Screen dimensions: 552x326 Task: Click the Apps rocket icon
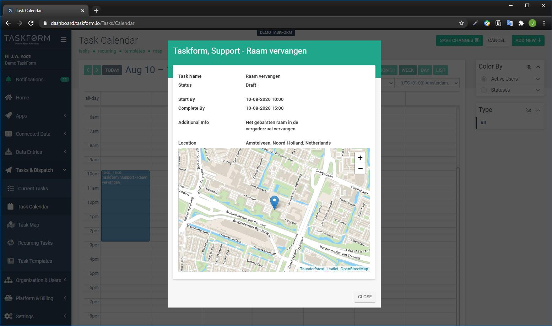(9, 115)
